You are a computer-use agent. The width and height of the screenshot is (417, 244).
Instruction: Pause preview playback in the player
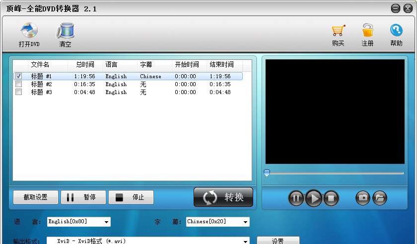296,198
